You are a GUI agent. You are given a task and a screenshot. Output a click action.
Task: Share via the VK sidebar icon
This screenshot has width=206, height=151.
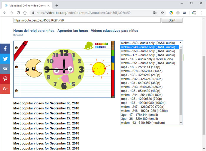[5, 69]
